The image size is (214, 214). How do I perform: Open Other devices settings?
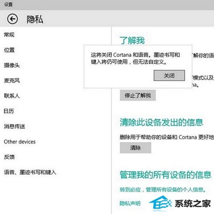(20, 142)
